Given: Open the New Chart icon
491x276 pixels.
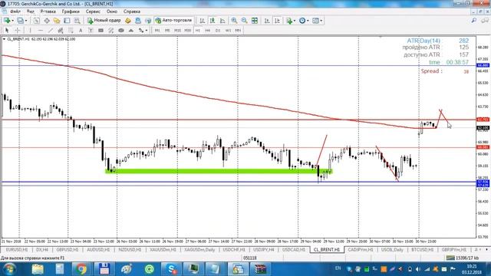Looking at the screenshot, I should click(x=7, y=21).
